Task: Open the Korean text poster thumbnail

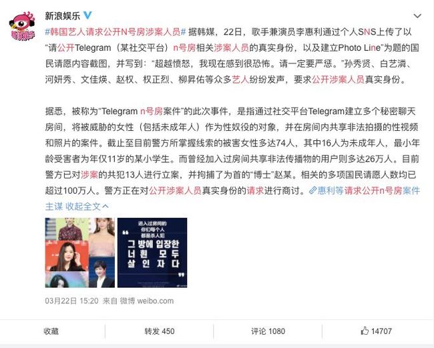Action: coord(152,252)
